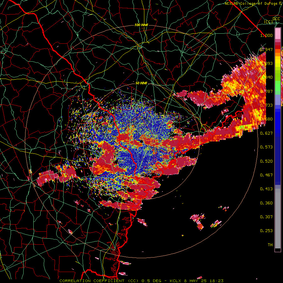283x283 pixels.
Task: Click the DCC label above the color scale
Action: (276, 19)
